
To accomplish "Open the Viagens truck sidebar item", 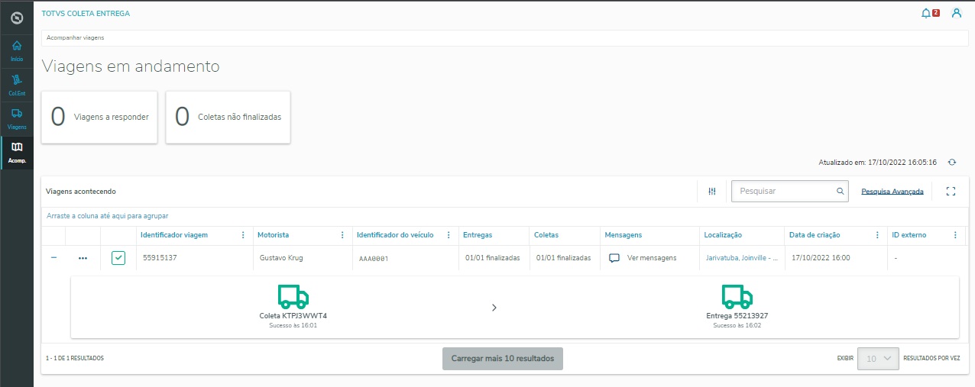I will [17, 118].
